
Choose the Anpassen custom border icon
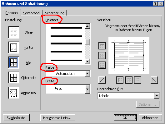click(x=14, y=93)
